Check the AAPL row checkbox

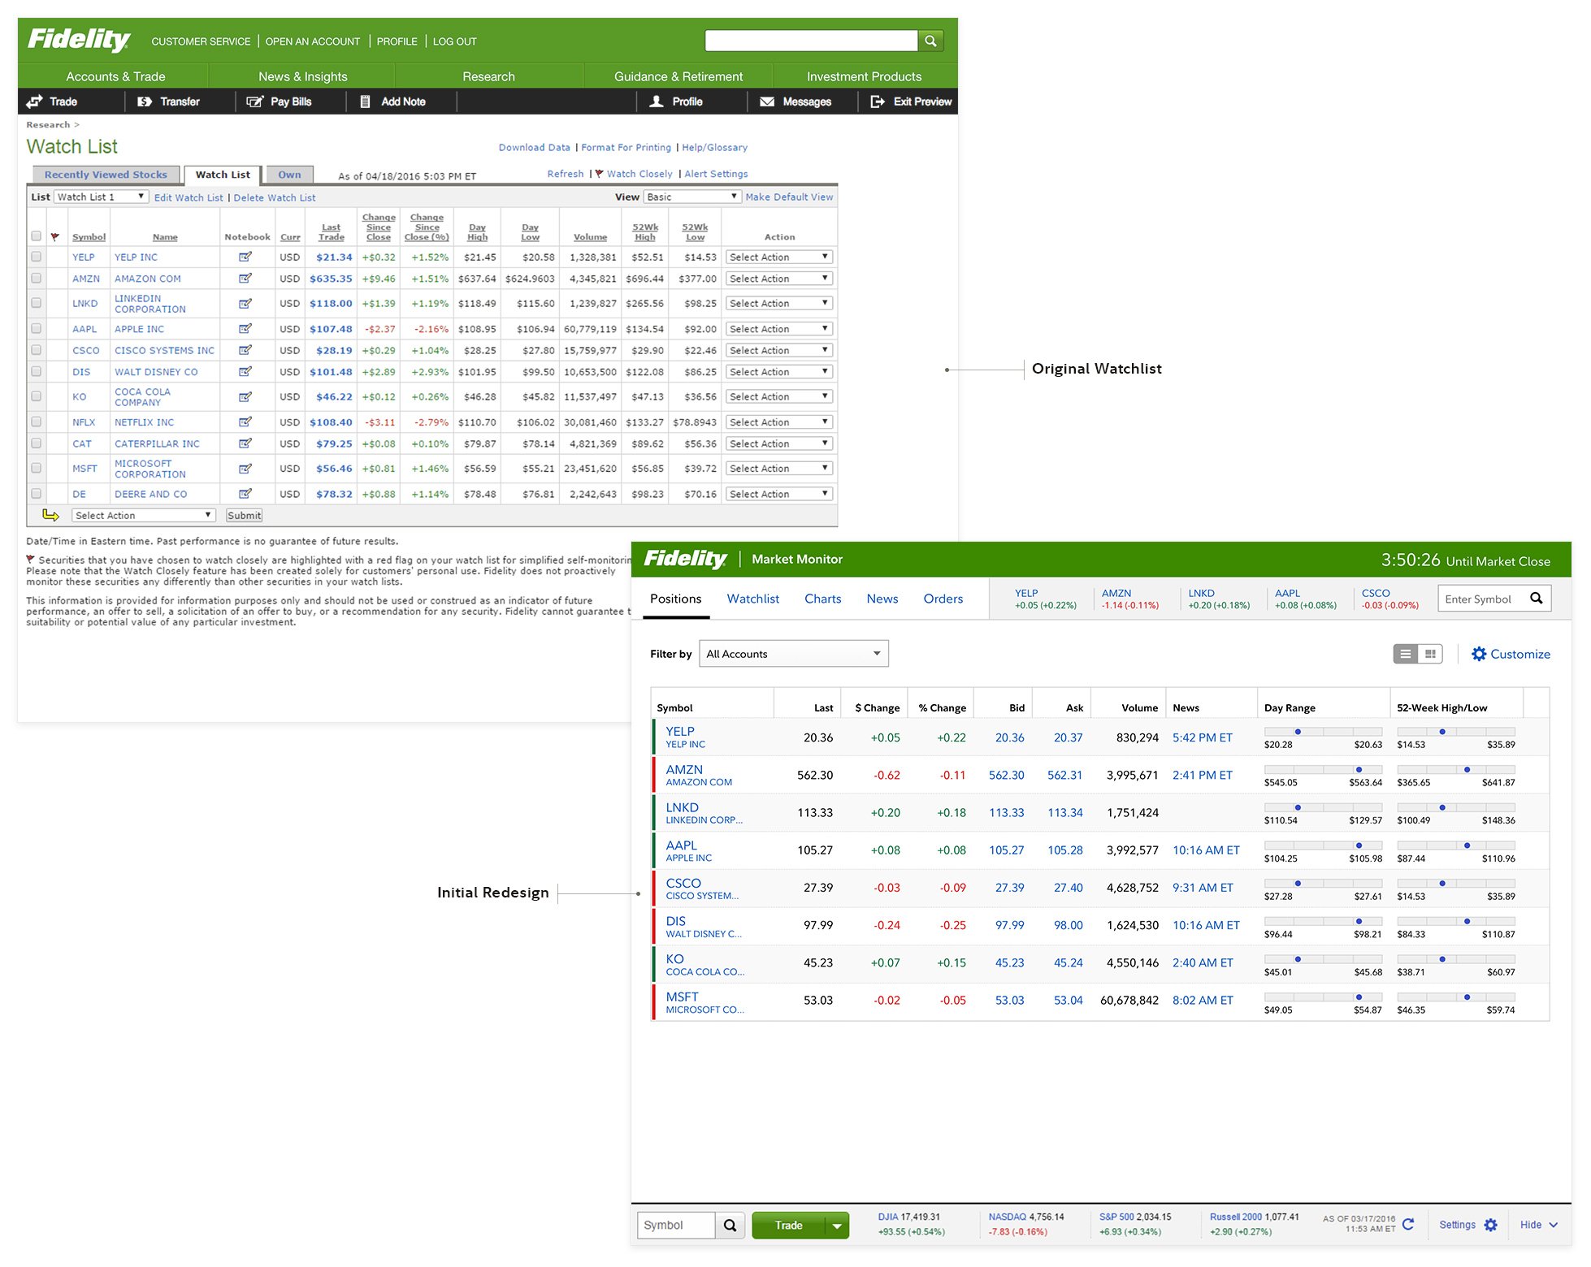pos(36,329)
